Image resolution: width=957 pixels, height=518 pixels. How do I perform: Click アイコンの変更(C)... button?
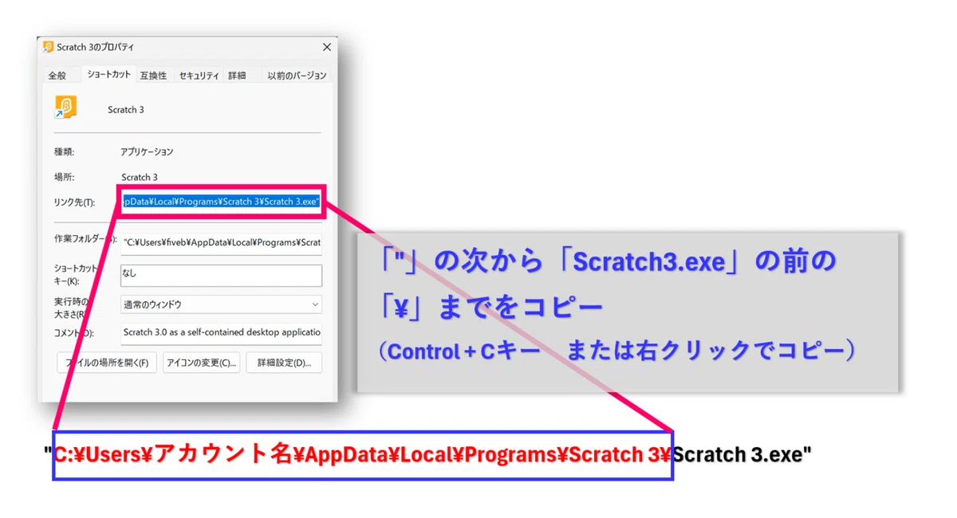tap(202, 363)
